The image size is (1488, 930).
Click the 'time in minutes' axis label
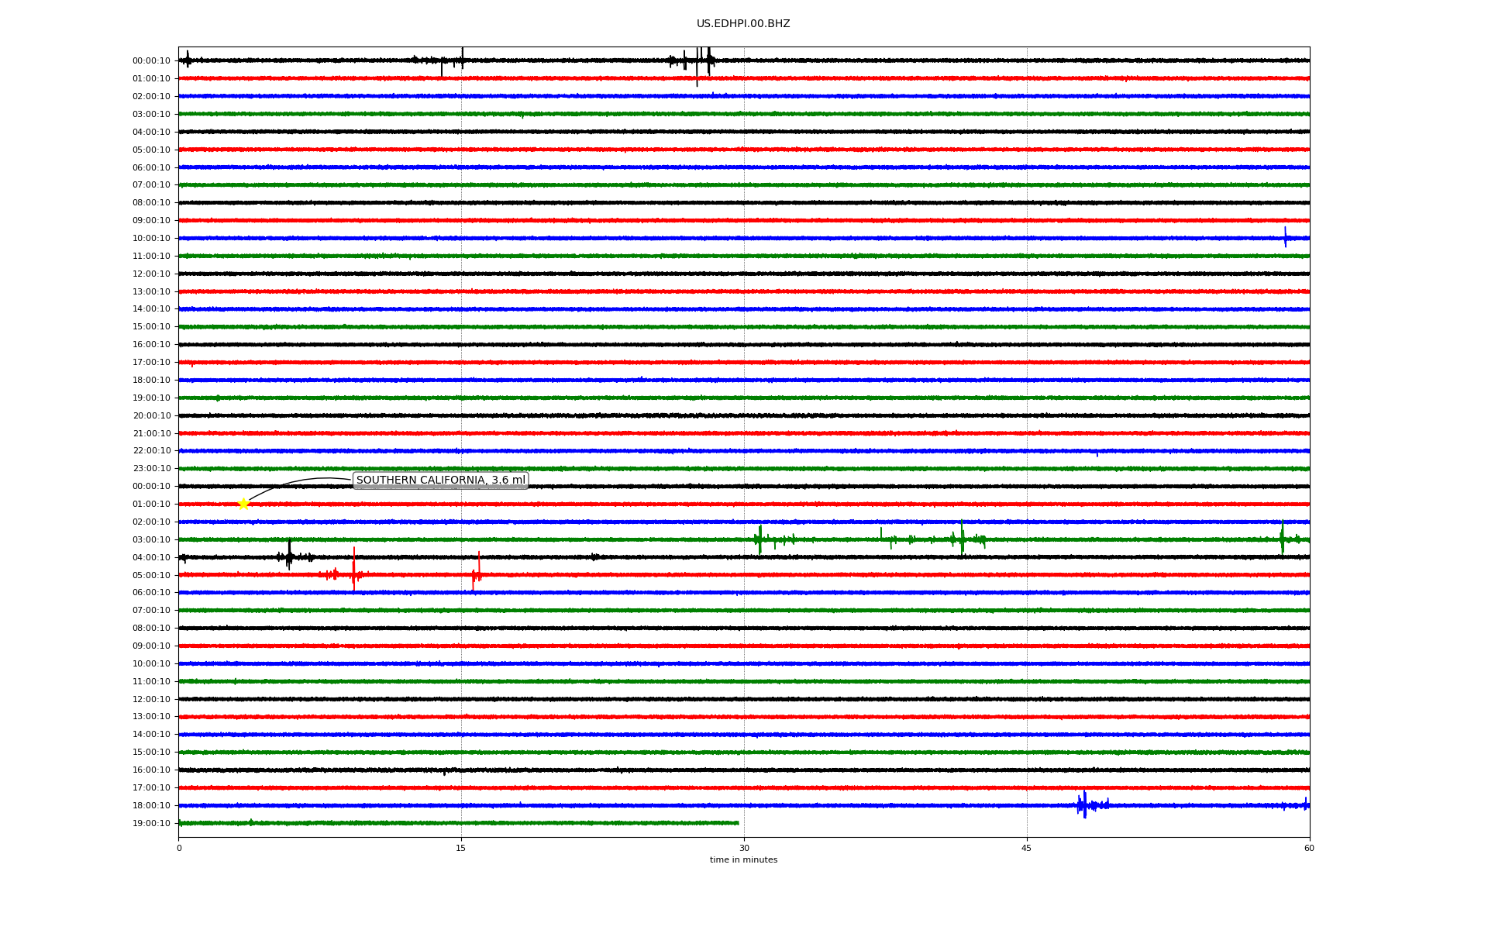click(742, 860)
